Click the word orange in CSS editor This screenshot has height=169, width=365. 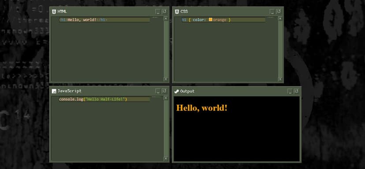pos(220,20)
